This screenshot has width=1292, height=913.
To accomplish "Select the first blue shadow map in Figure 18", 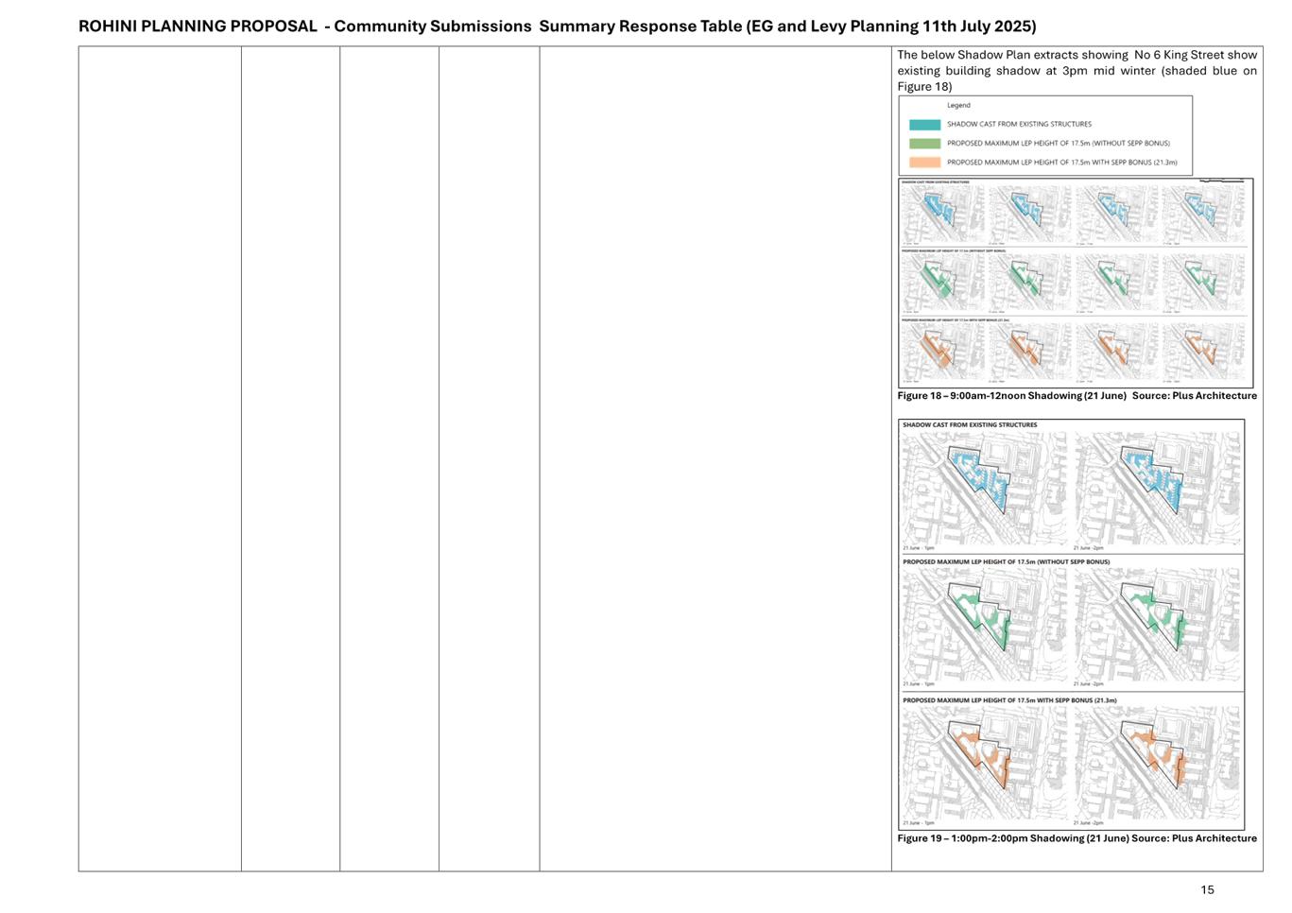I will click(942, 215).
